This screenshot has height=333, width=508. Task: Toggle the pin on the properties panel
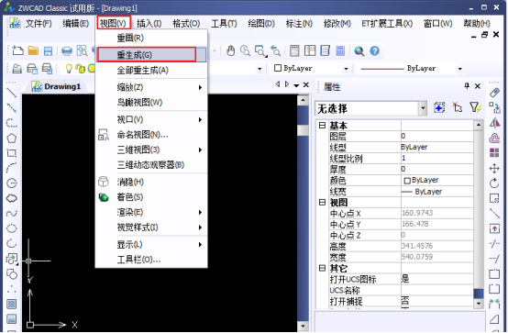click(467, 86)
